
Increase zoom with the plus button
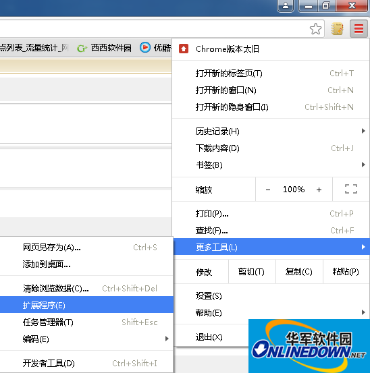319,190
